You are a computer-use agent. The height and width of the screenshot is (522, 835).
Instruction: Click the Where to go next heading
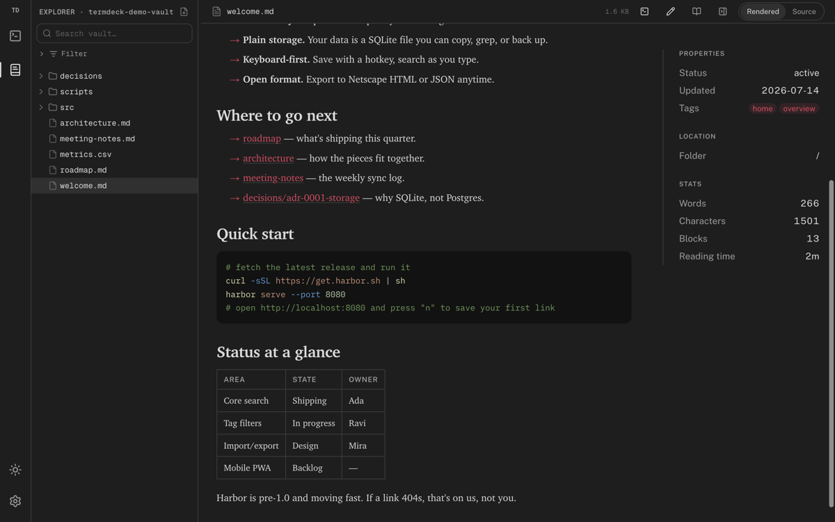pyautogui.click(x=277, y=116)
